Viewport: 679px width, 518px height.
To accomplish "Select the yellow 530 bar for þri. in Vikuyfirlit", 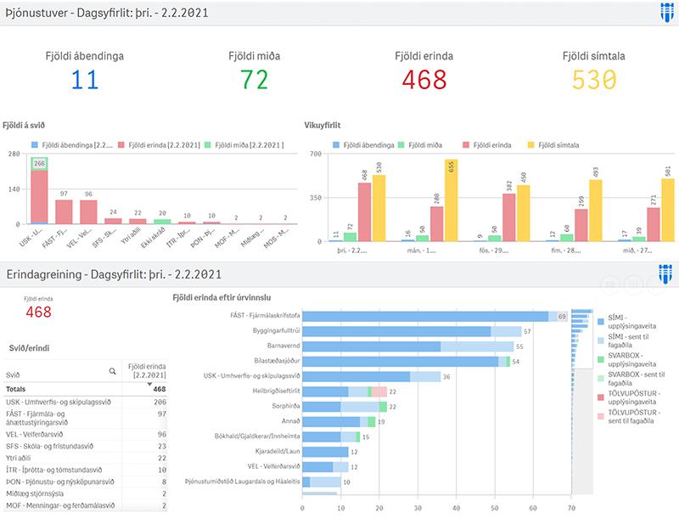I will (x=379, y=208).
